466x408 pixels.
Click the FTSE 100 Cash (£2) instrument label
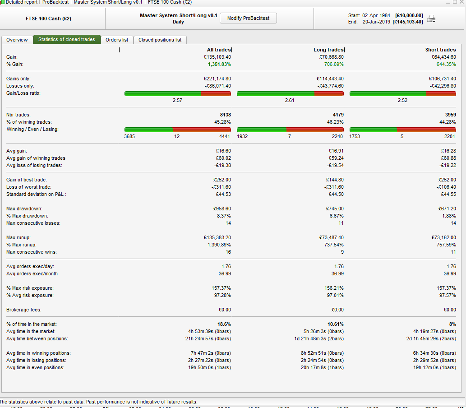tap(48, 19)
